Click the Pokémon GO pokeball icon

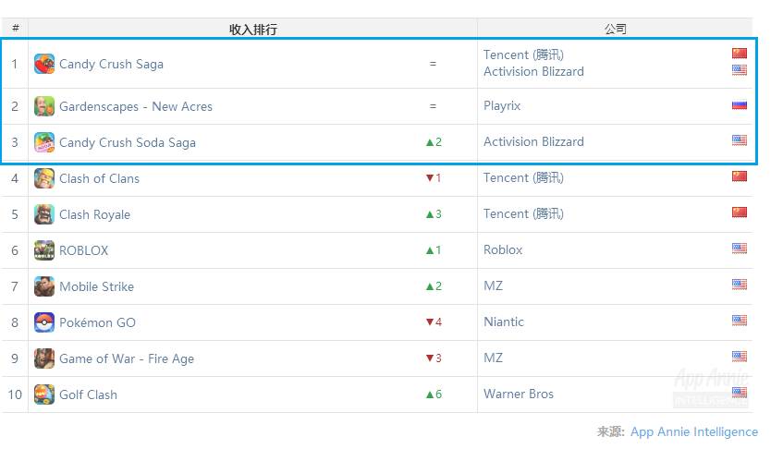(44, 322)
